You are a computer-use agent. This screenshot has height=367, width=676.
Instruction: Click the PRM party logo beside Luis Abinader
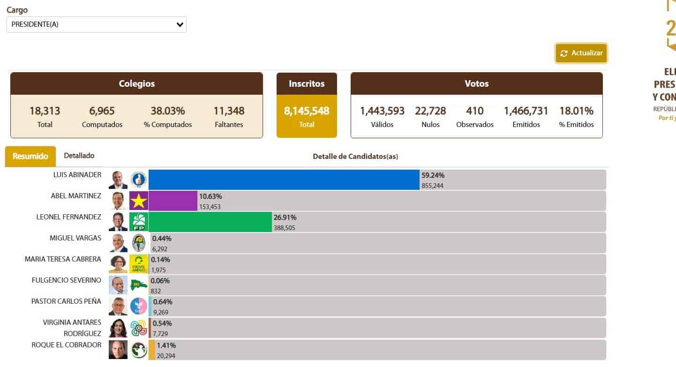click(x=138, y=180)
